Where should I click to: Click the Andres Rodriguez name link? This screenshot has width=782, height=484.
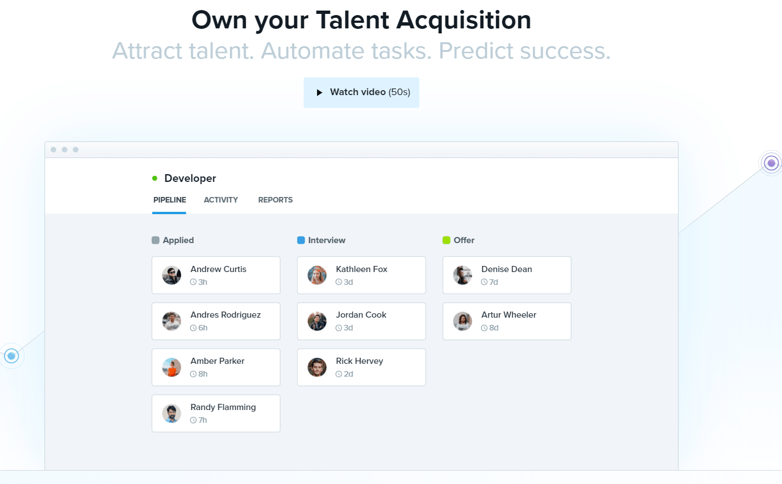click(225, 315)
